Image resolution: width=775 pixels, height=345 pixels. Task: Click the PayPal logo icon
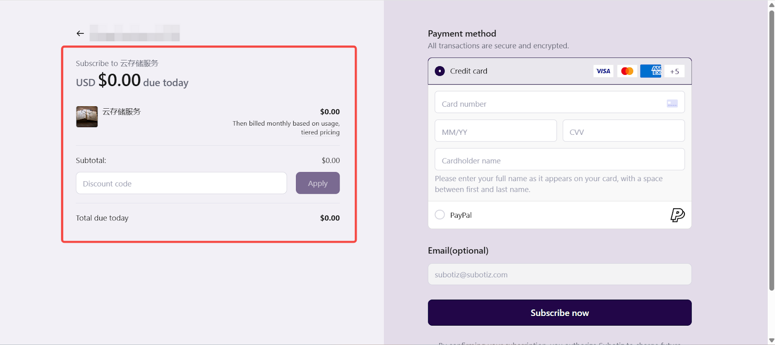click(677, 215)
